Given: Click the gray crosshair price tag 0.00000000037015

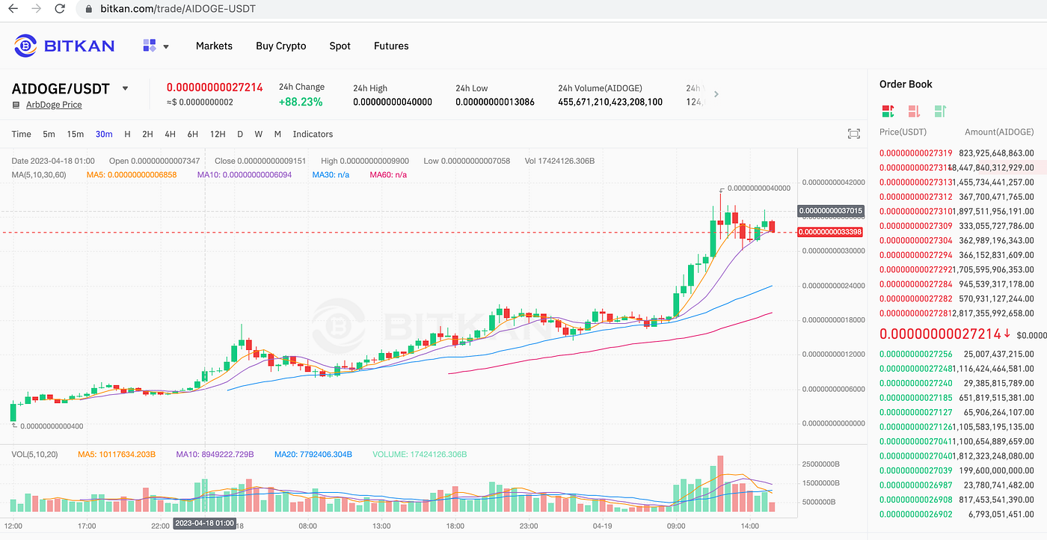Looking at the screenshot, I should coord(830,211).
